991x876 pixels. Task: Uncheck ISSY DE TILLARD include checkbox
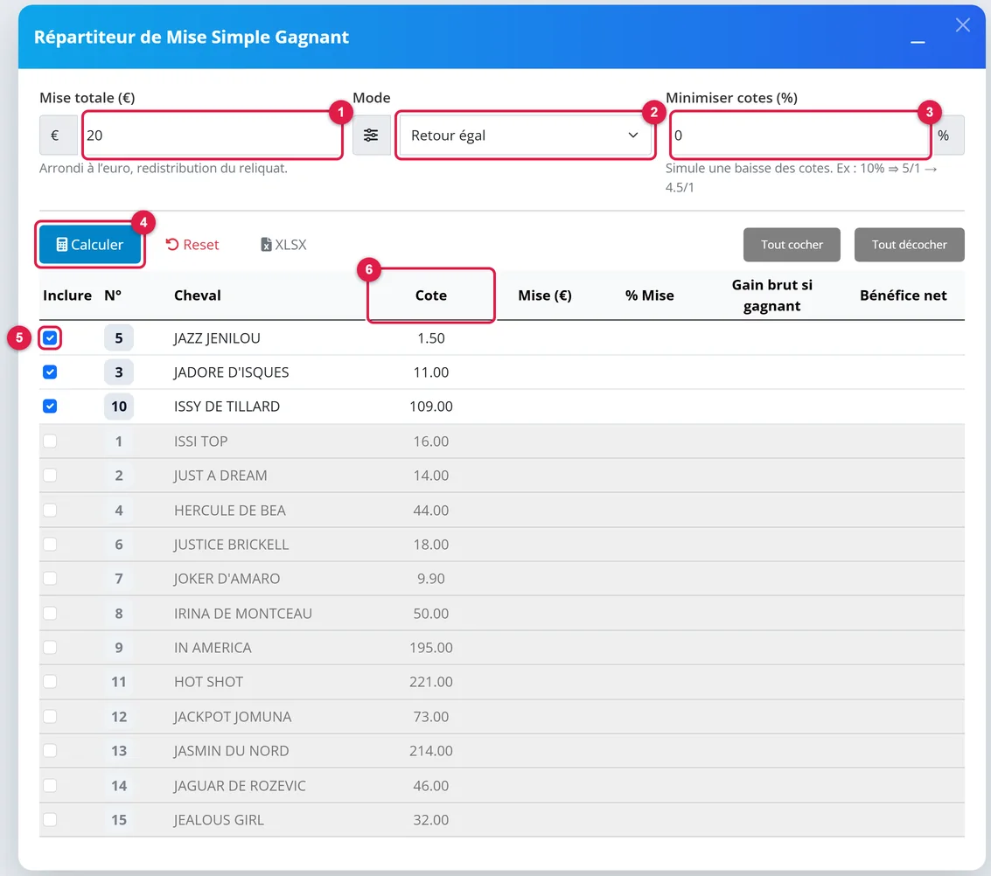(x=50, y=407)
